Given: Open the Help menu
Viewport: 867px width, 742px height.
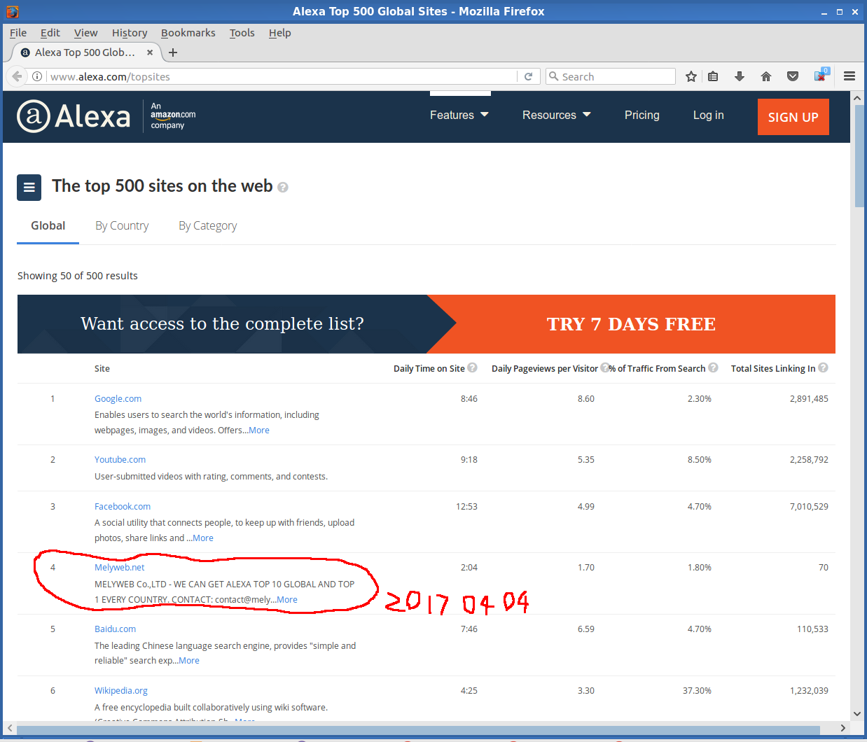Looking at the screenshot, I should [280, 33].
